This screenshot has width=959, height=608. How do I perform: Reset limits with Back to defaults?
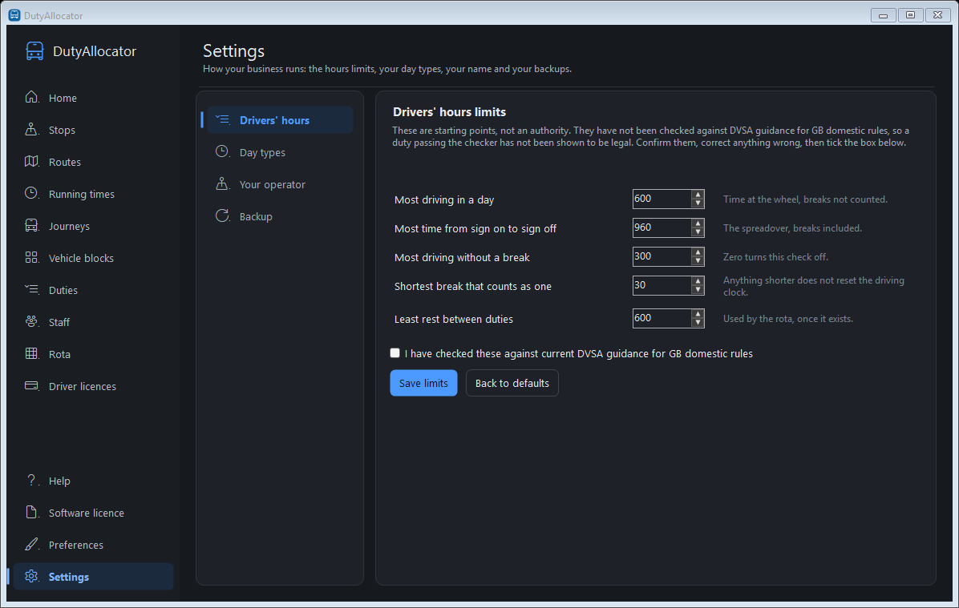tap(512, 383)
